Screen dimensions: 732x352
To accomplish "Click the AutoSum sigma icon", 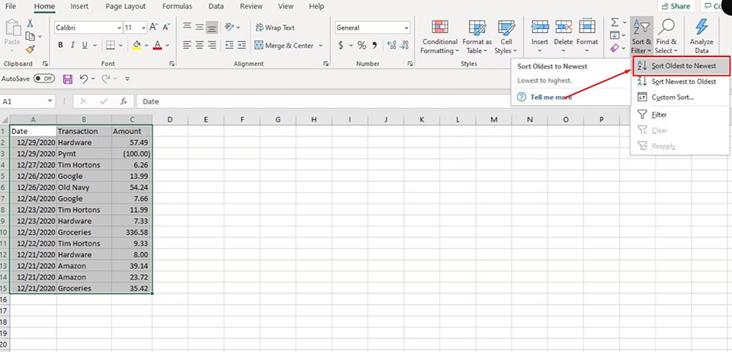I will coord(615,22).
